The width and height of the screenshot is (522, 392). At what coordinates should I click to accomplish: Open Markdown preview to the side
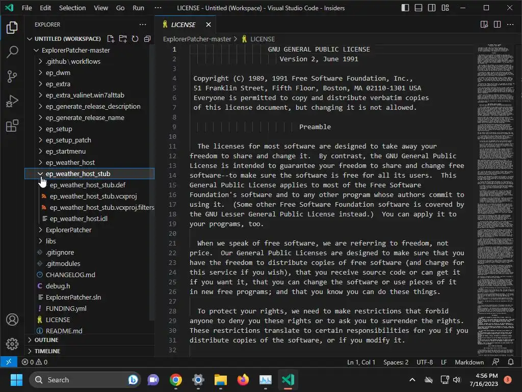click(x=484, y=24)
